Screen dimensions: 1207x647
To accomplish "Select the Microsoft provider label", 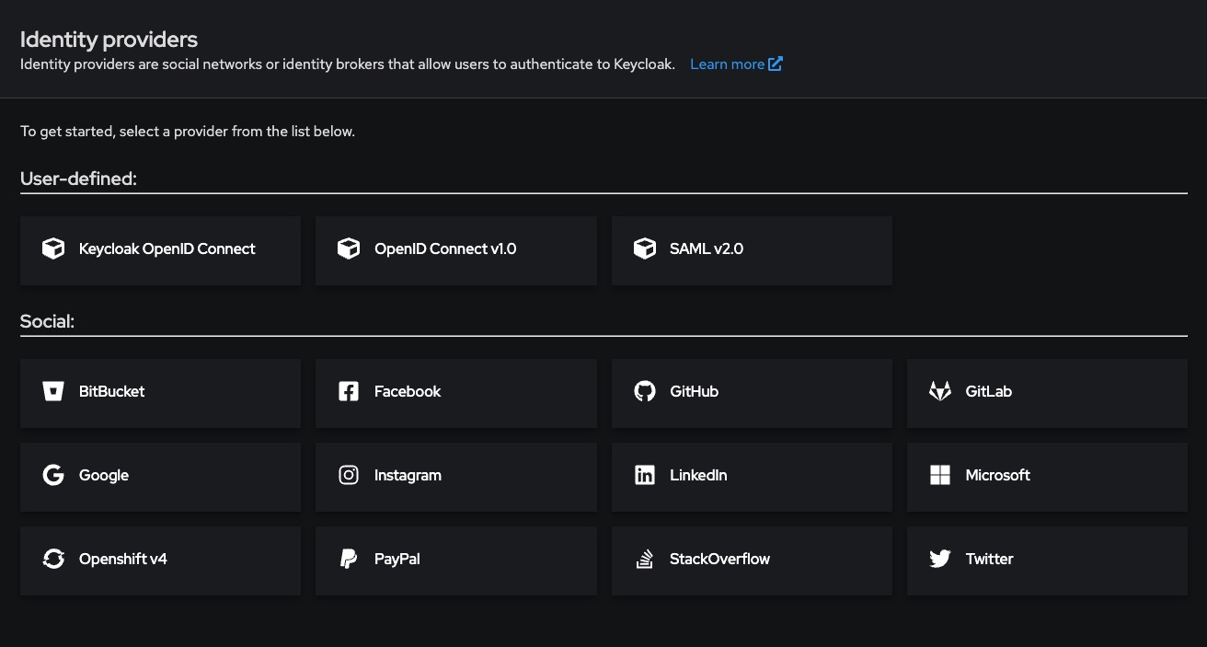I will point(997,475).
